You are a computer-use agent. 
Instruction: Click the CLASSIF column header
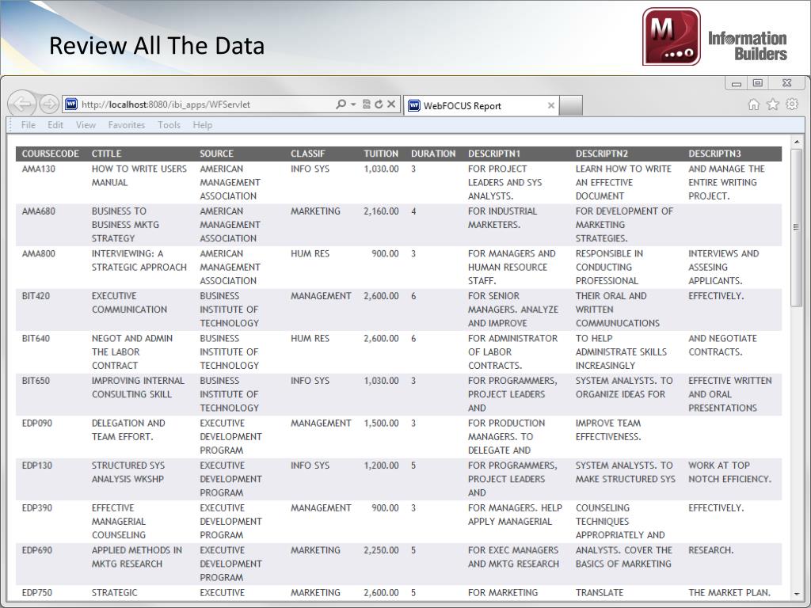click(x=308, y=154)
